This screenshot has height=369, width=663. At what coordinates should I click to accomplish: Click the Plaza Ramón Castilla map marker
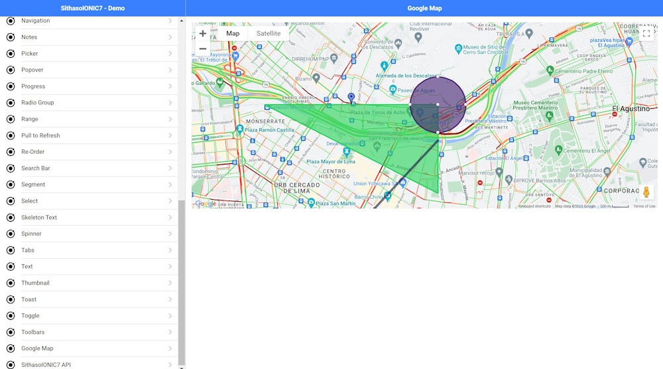(x=240, y=129)
